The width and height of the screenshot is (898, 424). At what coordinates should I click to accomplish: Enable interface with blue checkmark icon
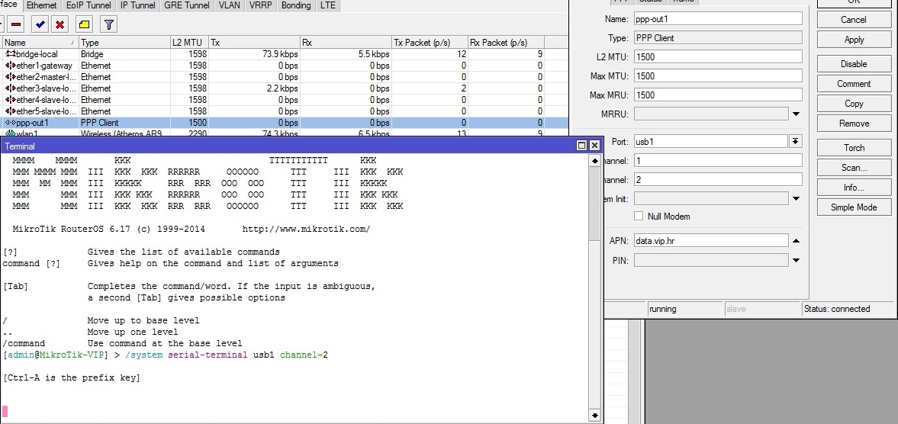tap(40, 25)
